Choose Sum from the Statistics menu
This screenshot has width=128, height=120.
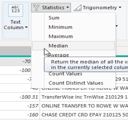coord(73,18)
